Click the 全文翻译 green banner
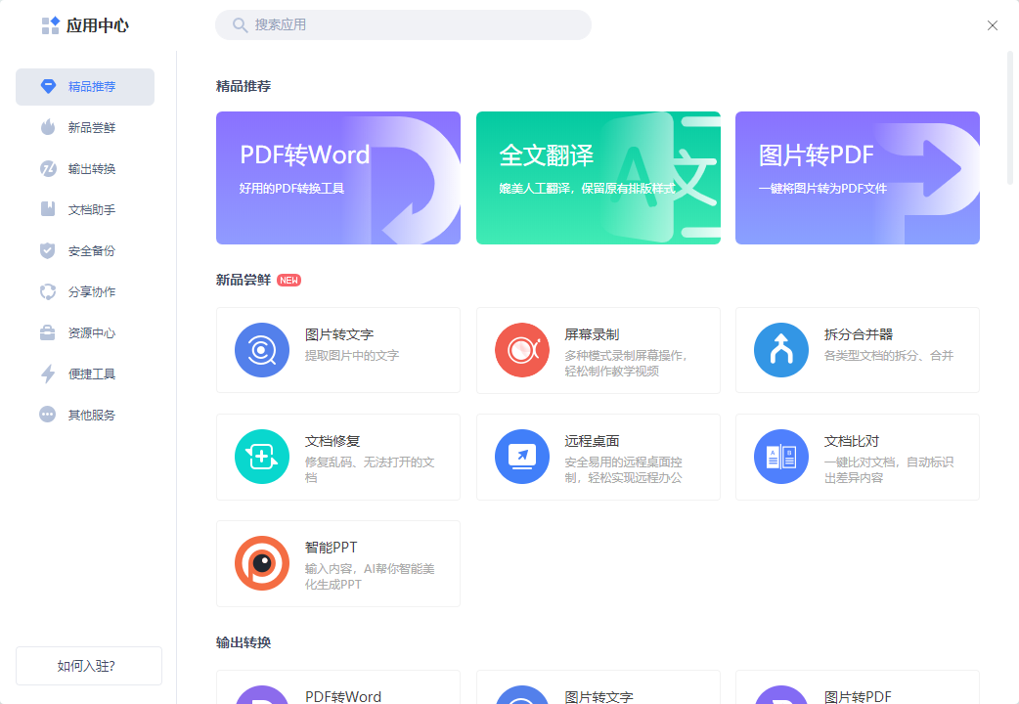This screenshot has height=704, width=1019. (x=598, y=178)
